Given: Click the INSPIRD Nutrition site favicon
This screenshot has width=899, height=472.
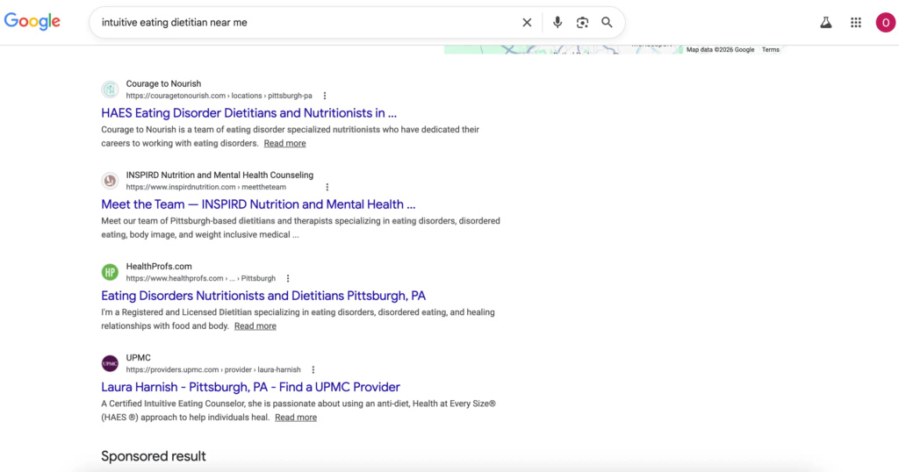Looking at the screenshot, I should coord(110,181).
